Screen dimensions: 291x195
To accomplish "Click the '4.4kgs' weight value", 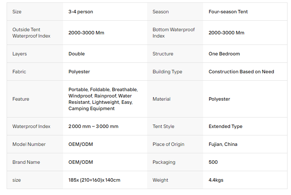I will (216, 180).
